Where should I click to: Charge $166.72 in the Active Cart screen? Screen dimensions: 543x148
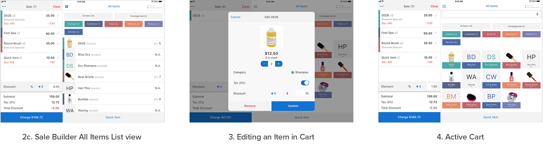[409, 117]
